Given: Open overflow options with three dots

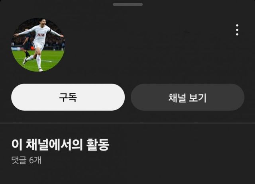Looking at the screenshot, I should 237,30.
